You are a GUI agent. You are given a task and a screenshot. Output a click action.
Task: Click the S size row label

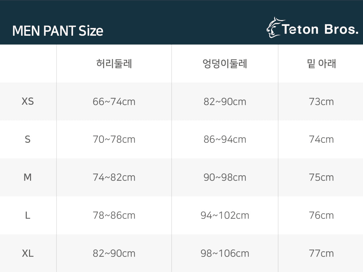coord(28,139)
